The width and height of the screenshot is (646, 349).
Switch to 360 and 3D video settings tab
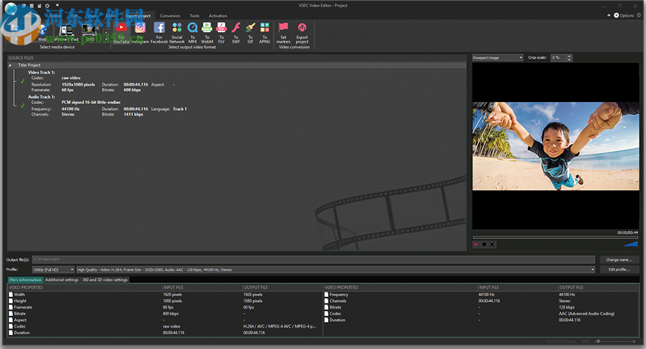click(x=105, y=279)
